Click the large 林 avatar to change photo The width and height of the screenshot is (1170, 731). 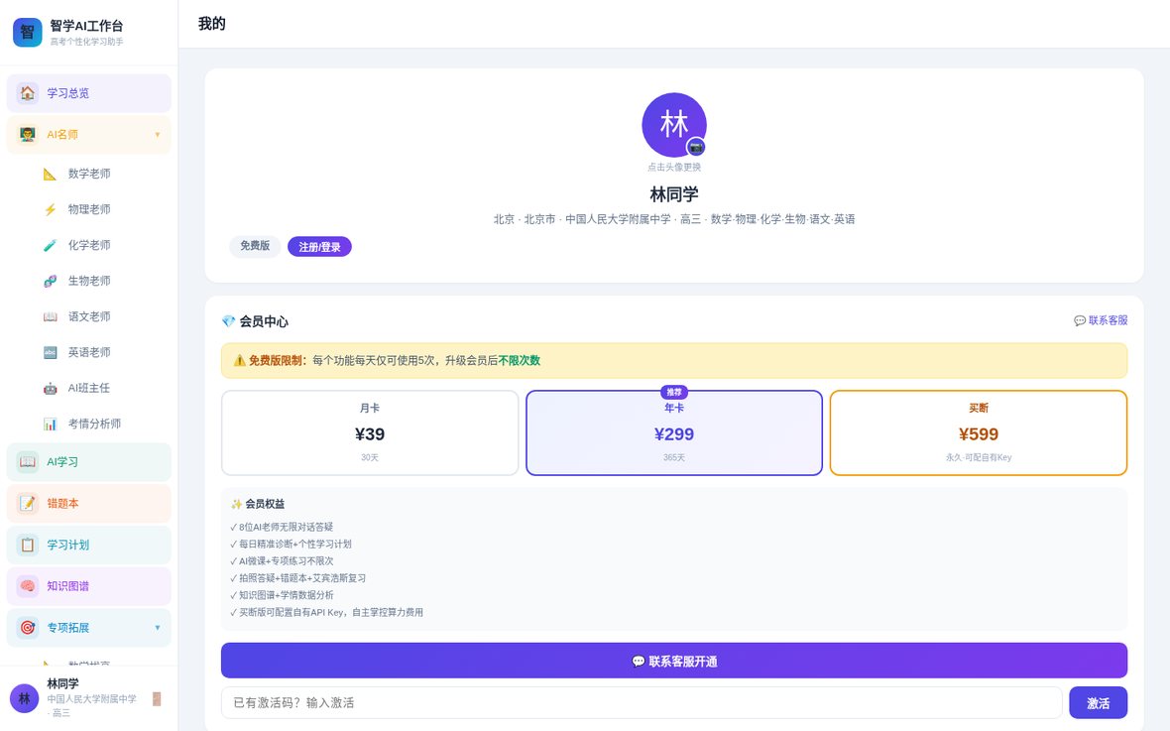tap(674, 125)
